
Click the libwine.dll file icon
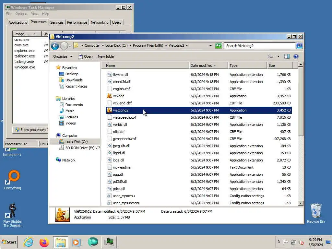point(109,75)
